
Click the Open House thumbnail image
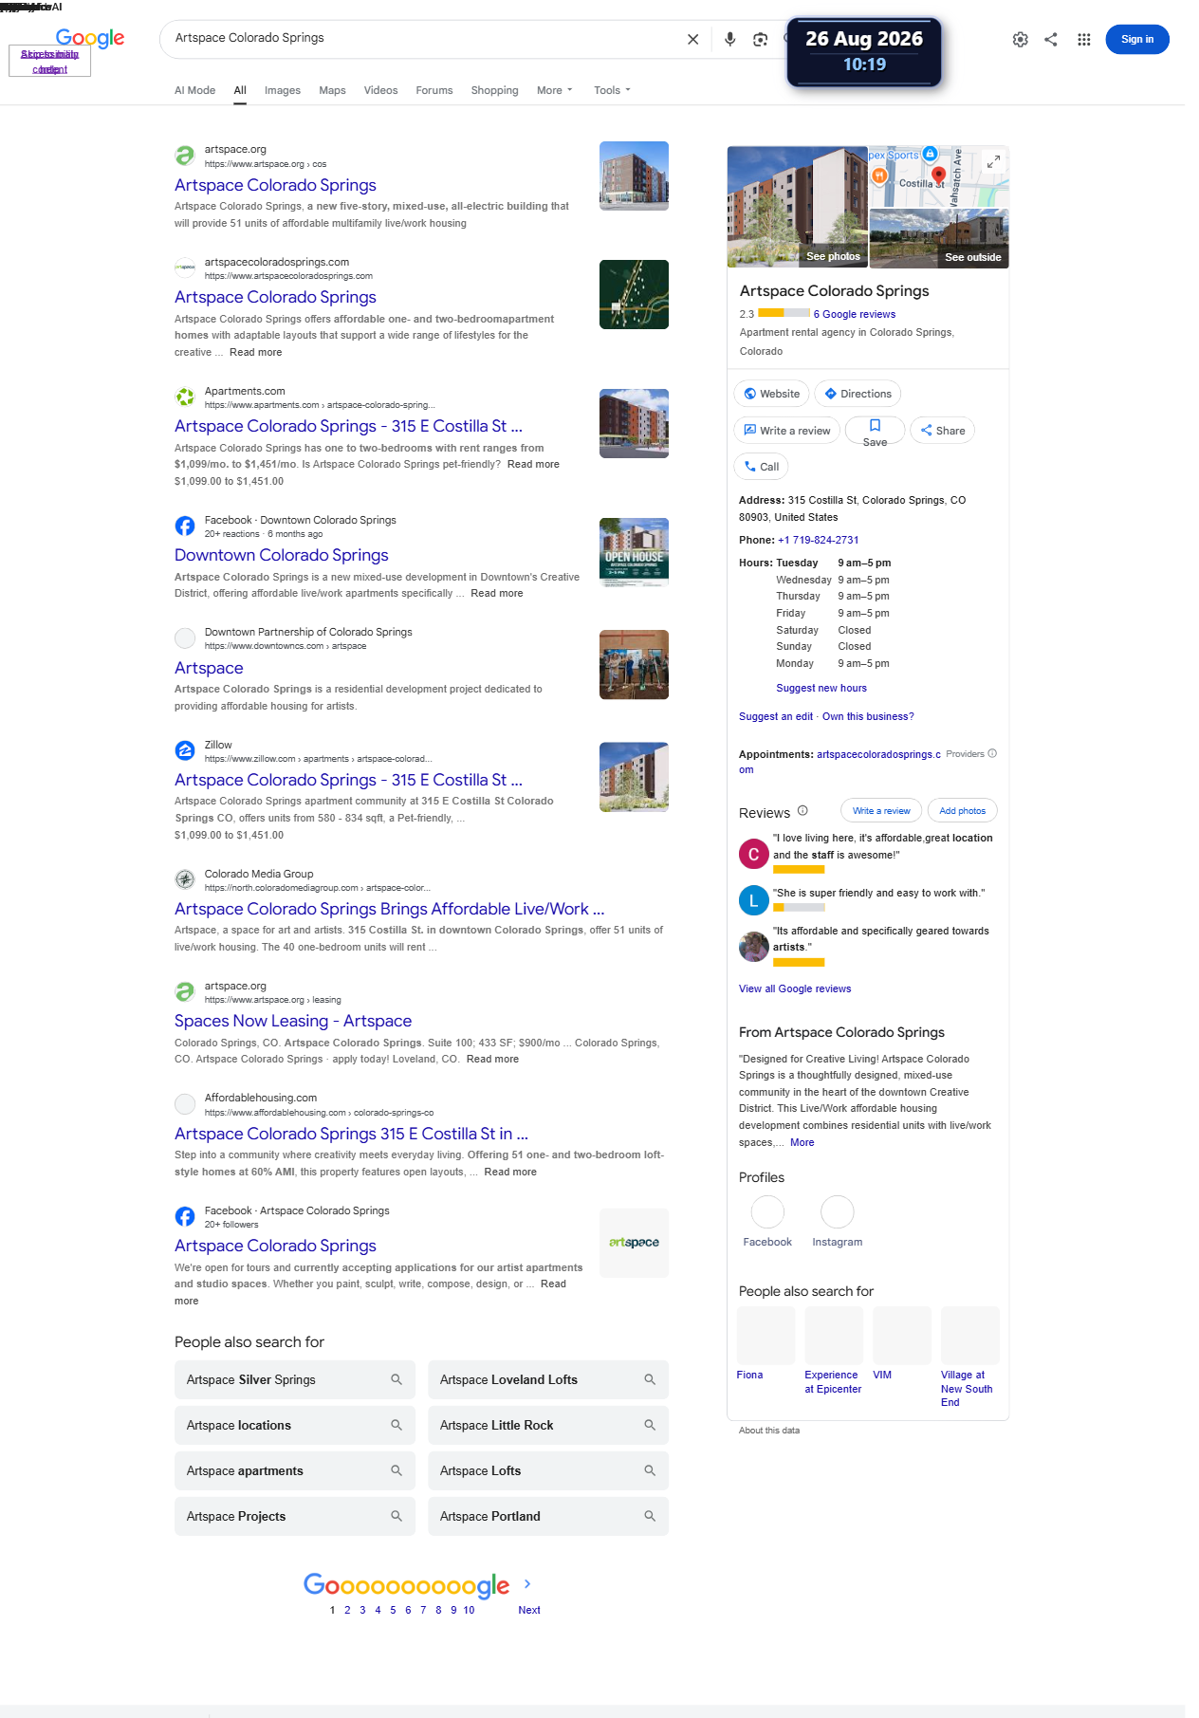click(x=634, y=552)
